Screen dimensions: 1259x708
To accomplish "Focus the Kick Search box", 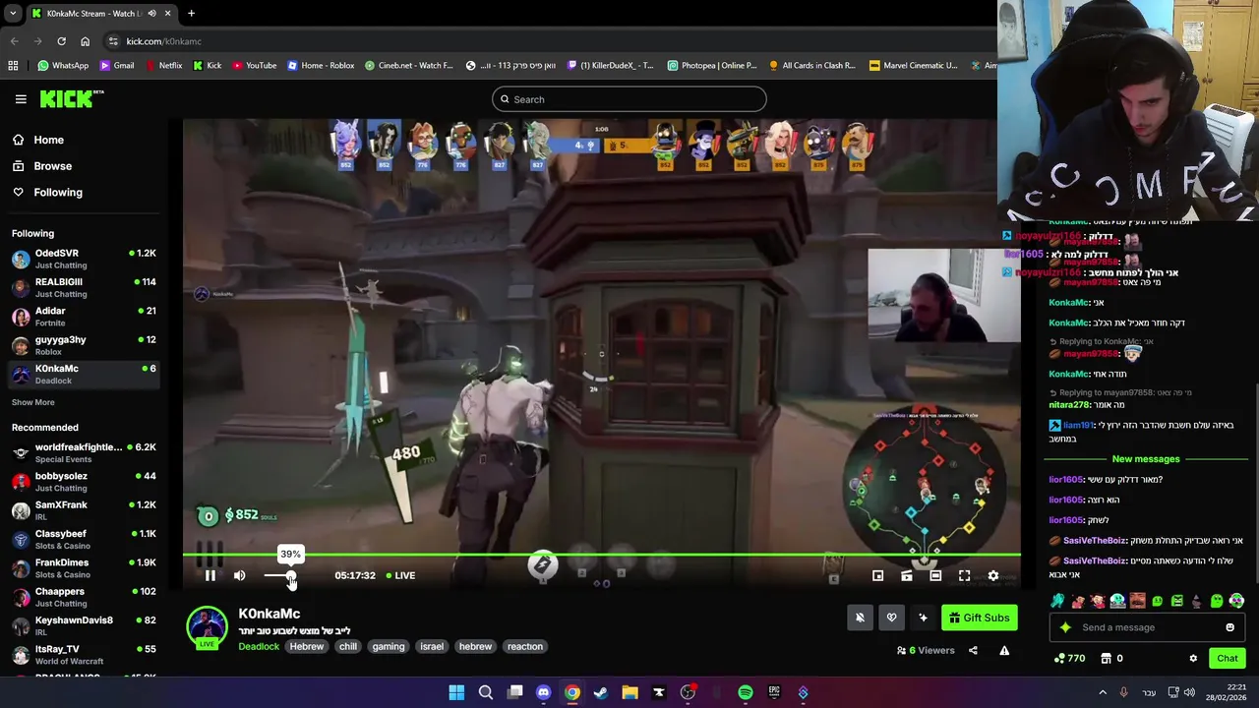I will [629, 99].
